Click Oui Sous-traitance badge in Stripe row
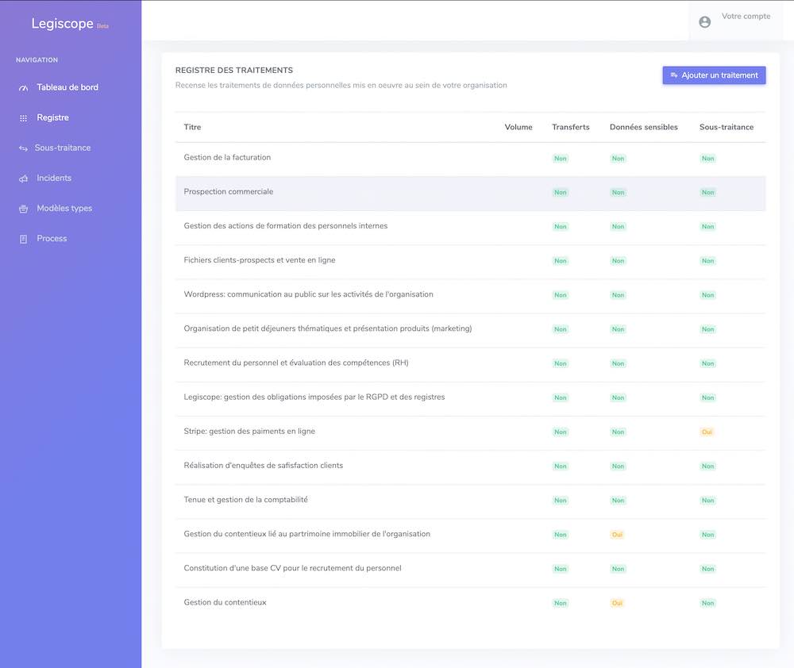The height and width of the screenshot is (668, 794). (707, 432)
